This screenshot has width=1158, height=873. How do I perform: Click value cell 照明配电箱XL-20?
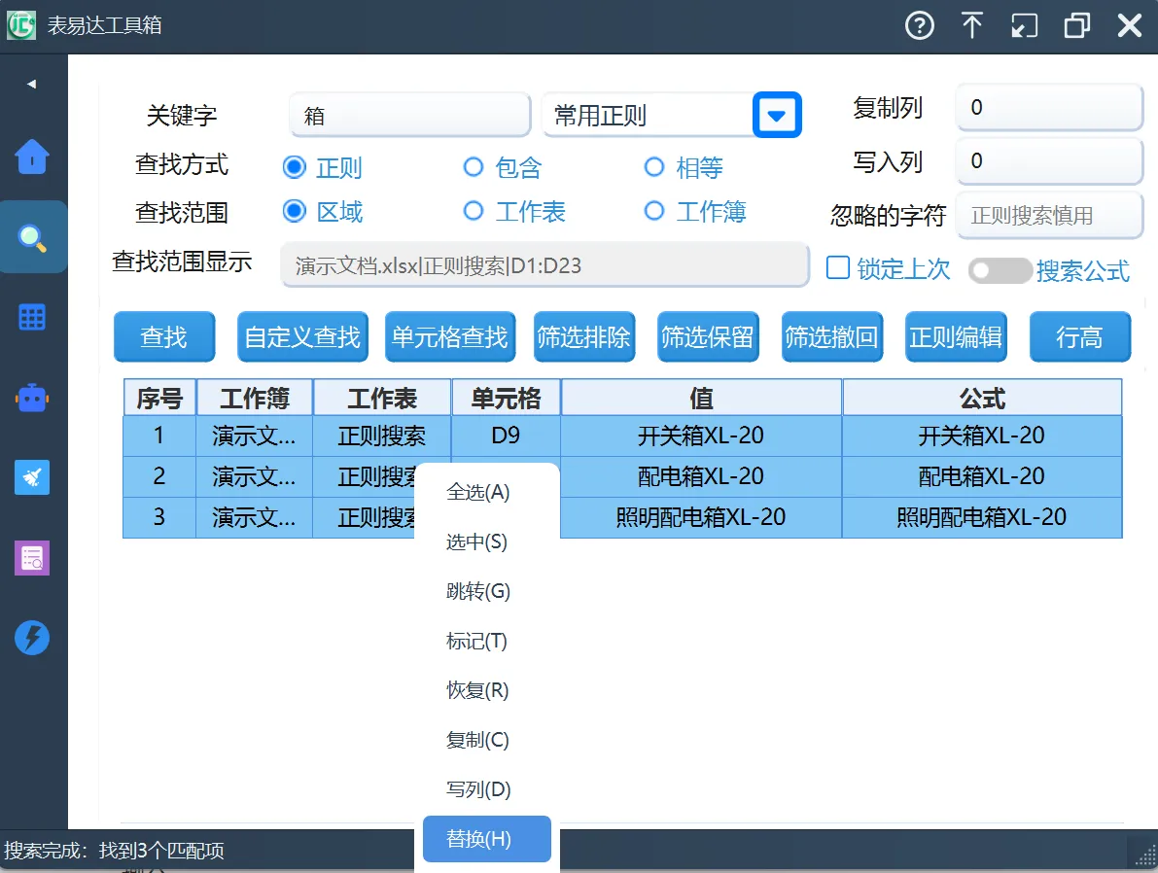pyautogui.click(x=702, y=517)
